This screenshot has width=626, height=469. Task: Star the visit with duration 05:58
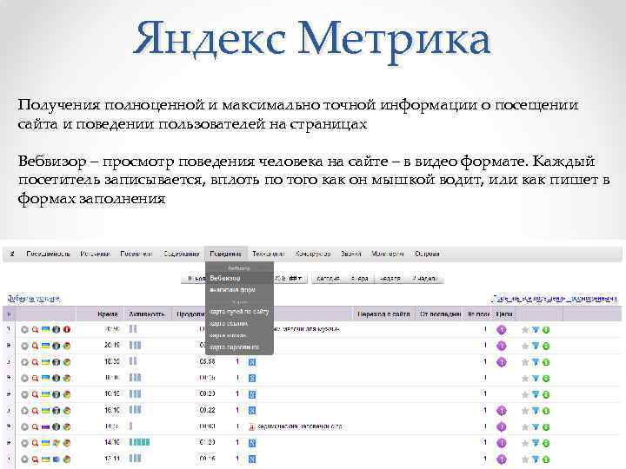coord(525,362)
